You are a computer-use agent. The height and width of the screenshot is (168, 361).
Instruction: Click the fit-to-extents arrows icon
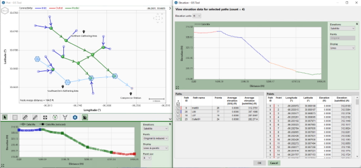pos(45,118)
